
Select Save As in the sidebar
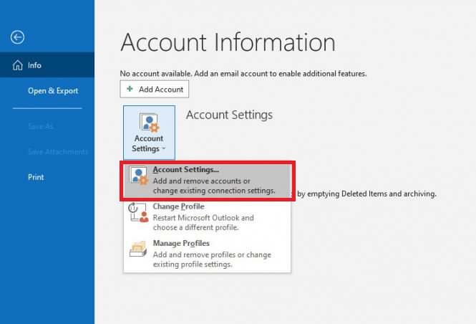[40, 126]
